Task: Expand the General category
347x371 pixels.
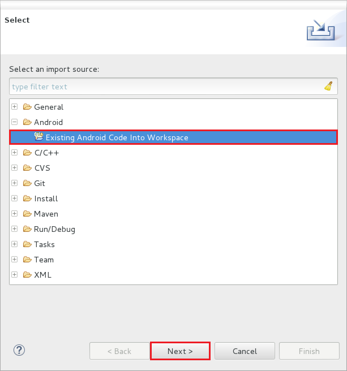Action: tap(15, 107)
